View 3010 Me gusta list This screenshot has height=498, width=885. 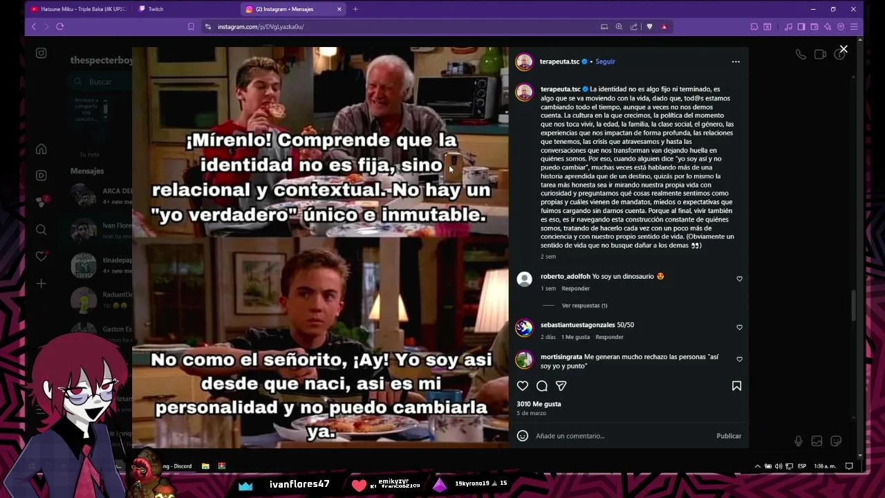tap(539, 404)
